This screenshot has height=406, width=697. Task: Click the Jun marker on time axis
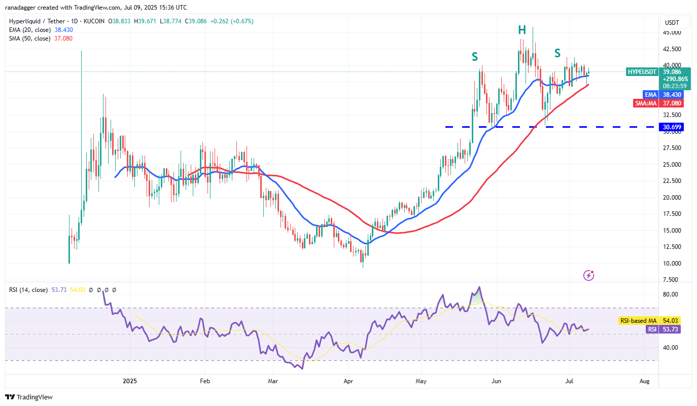click(x=497, y=381)
